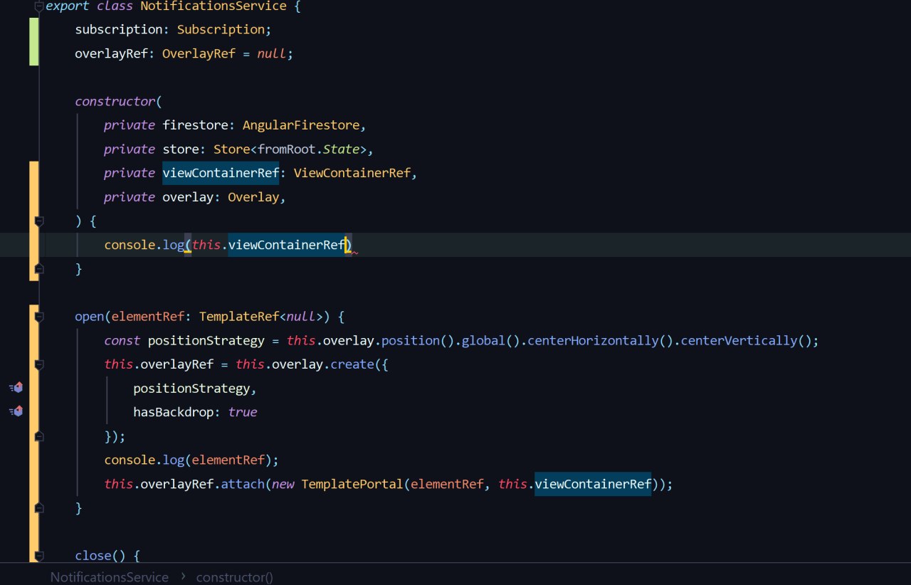Click gutter icon beside hasBackdrop line
This screenshot has height=585, width=911.
(x=16, y=411)
